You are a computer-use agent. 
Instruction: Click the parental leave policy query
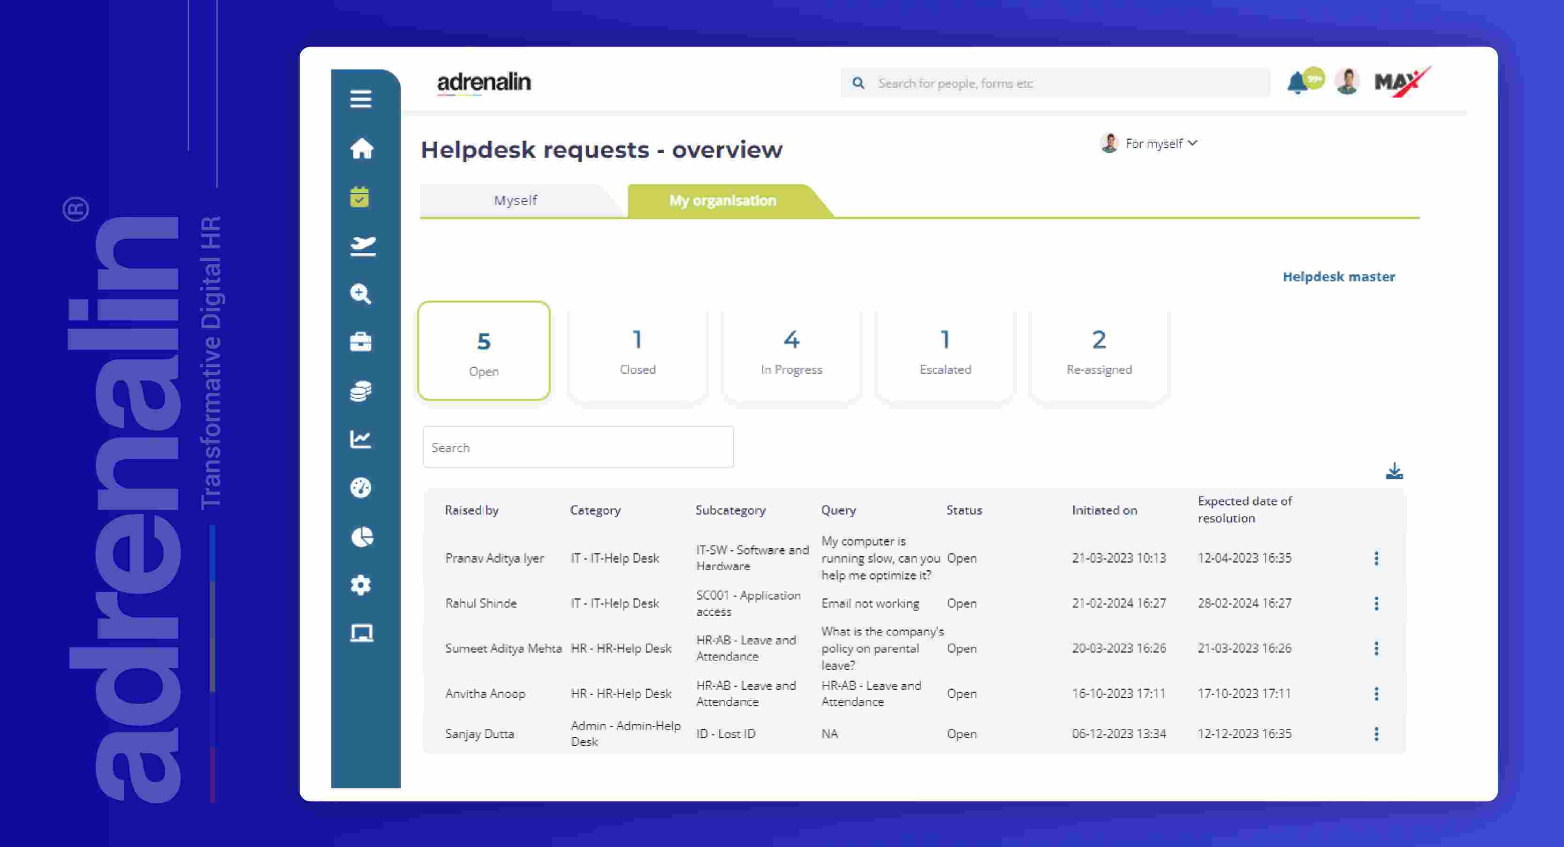pos(882,648)
